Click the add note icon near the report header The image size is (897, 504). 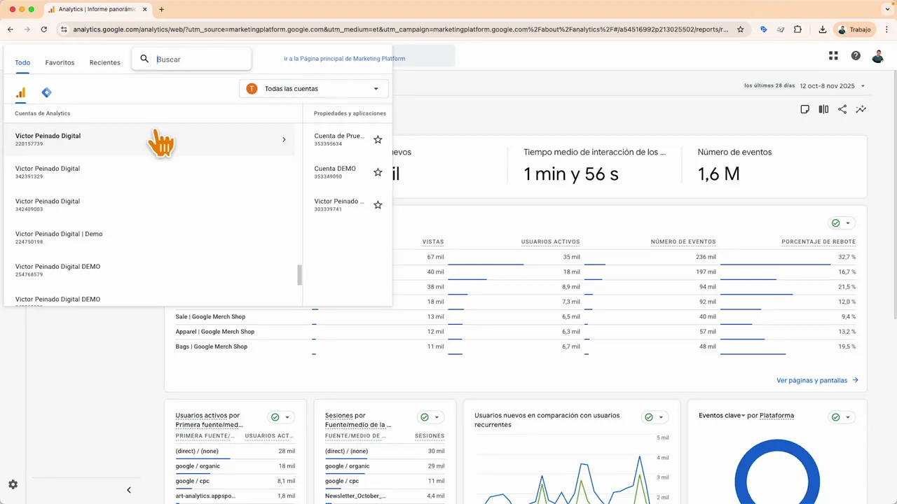[804, 109]
